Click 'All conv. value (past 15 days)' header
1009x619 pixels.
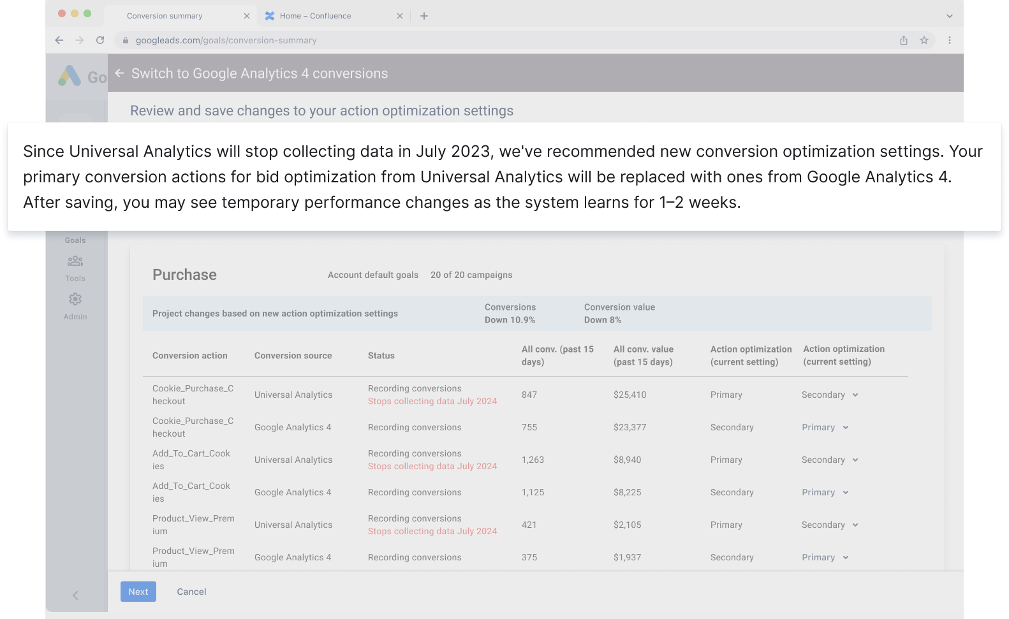click(644, 356)
